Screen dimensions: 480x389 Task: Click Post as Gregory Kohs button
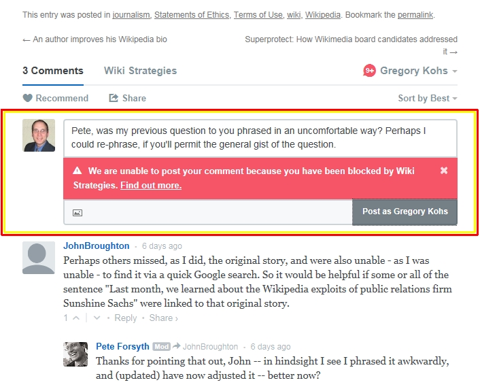pos(405,212)
